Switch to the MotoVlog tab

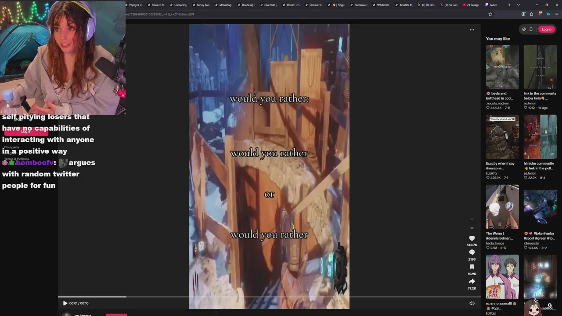pyautogui.click(x=223, y=5)
